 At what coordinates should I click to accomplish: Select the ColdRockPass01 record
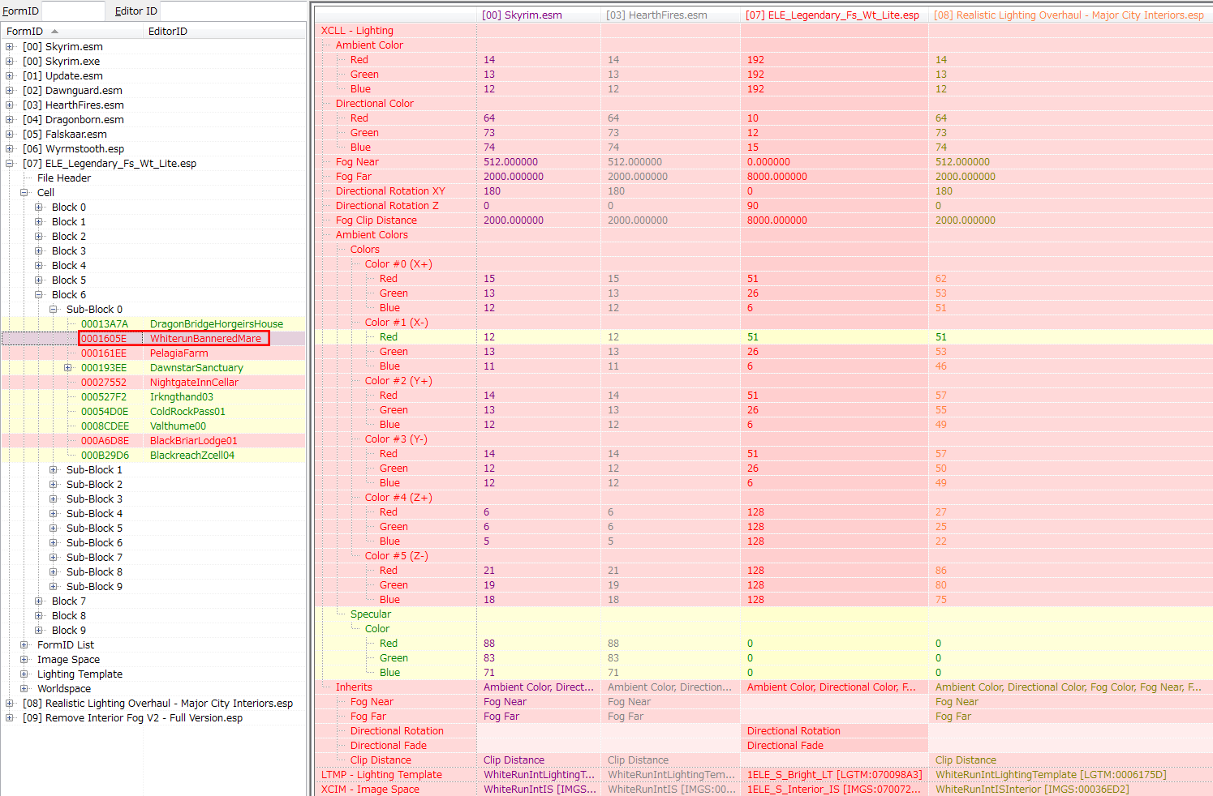pos(187,412)
